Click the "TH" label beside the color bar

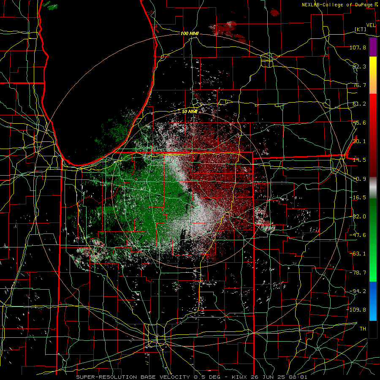coord(363,329)
